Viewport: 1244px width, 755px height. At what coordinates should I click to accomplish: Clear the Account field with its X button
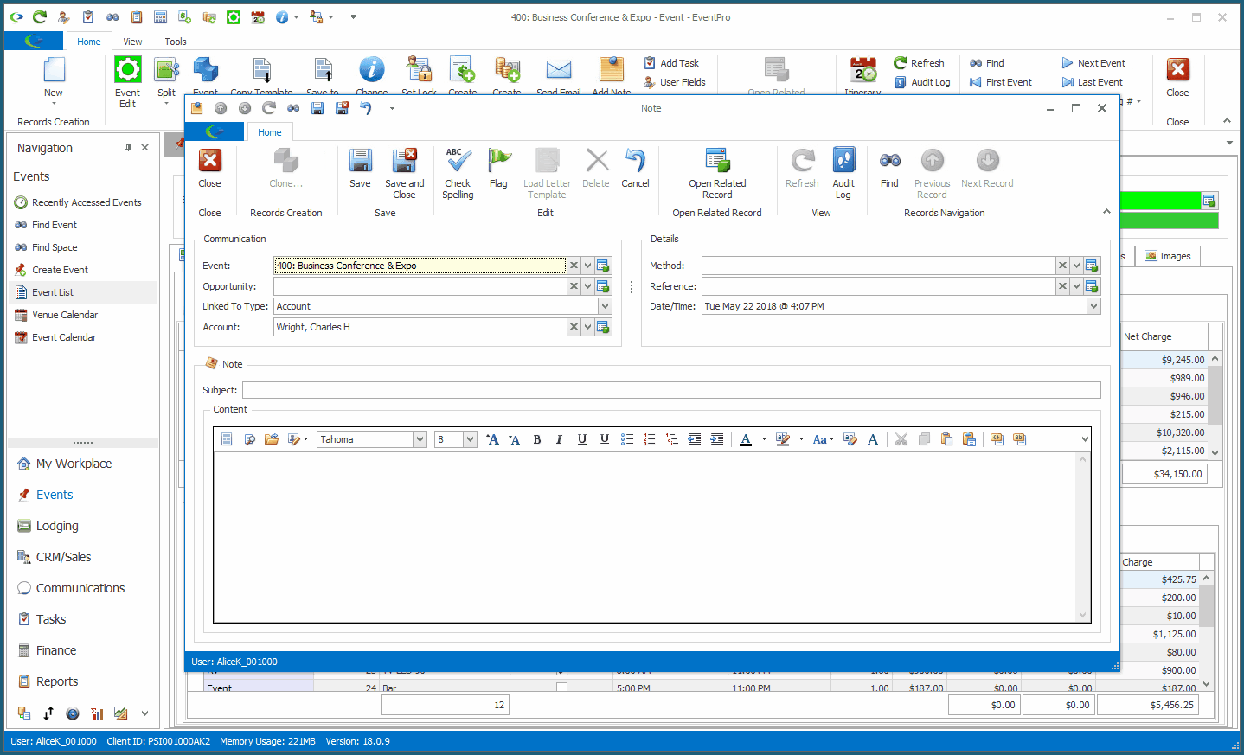(574, 327)
